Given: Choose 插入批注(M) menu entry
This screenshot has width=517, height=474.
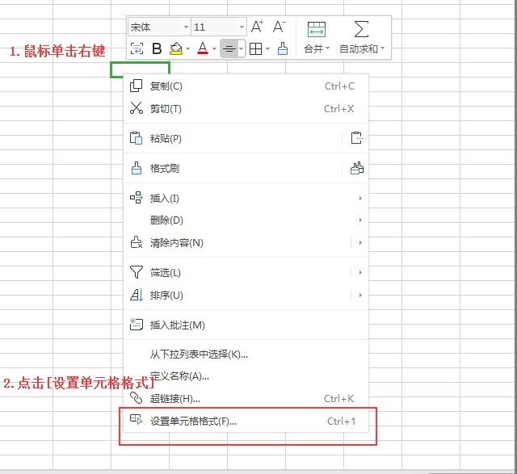Looking at the screenshot, I should tap(246, 325).
